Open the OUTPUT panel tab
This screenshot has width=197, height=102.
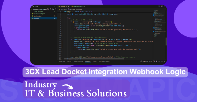point(69,61)
